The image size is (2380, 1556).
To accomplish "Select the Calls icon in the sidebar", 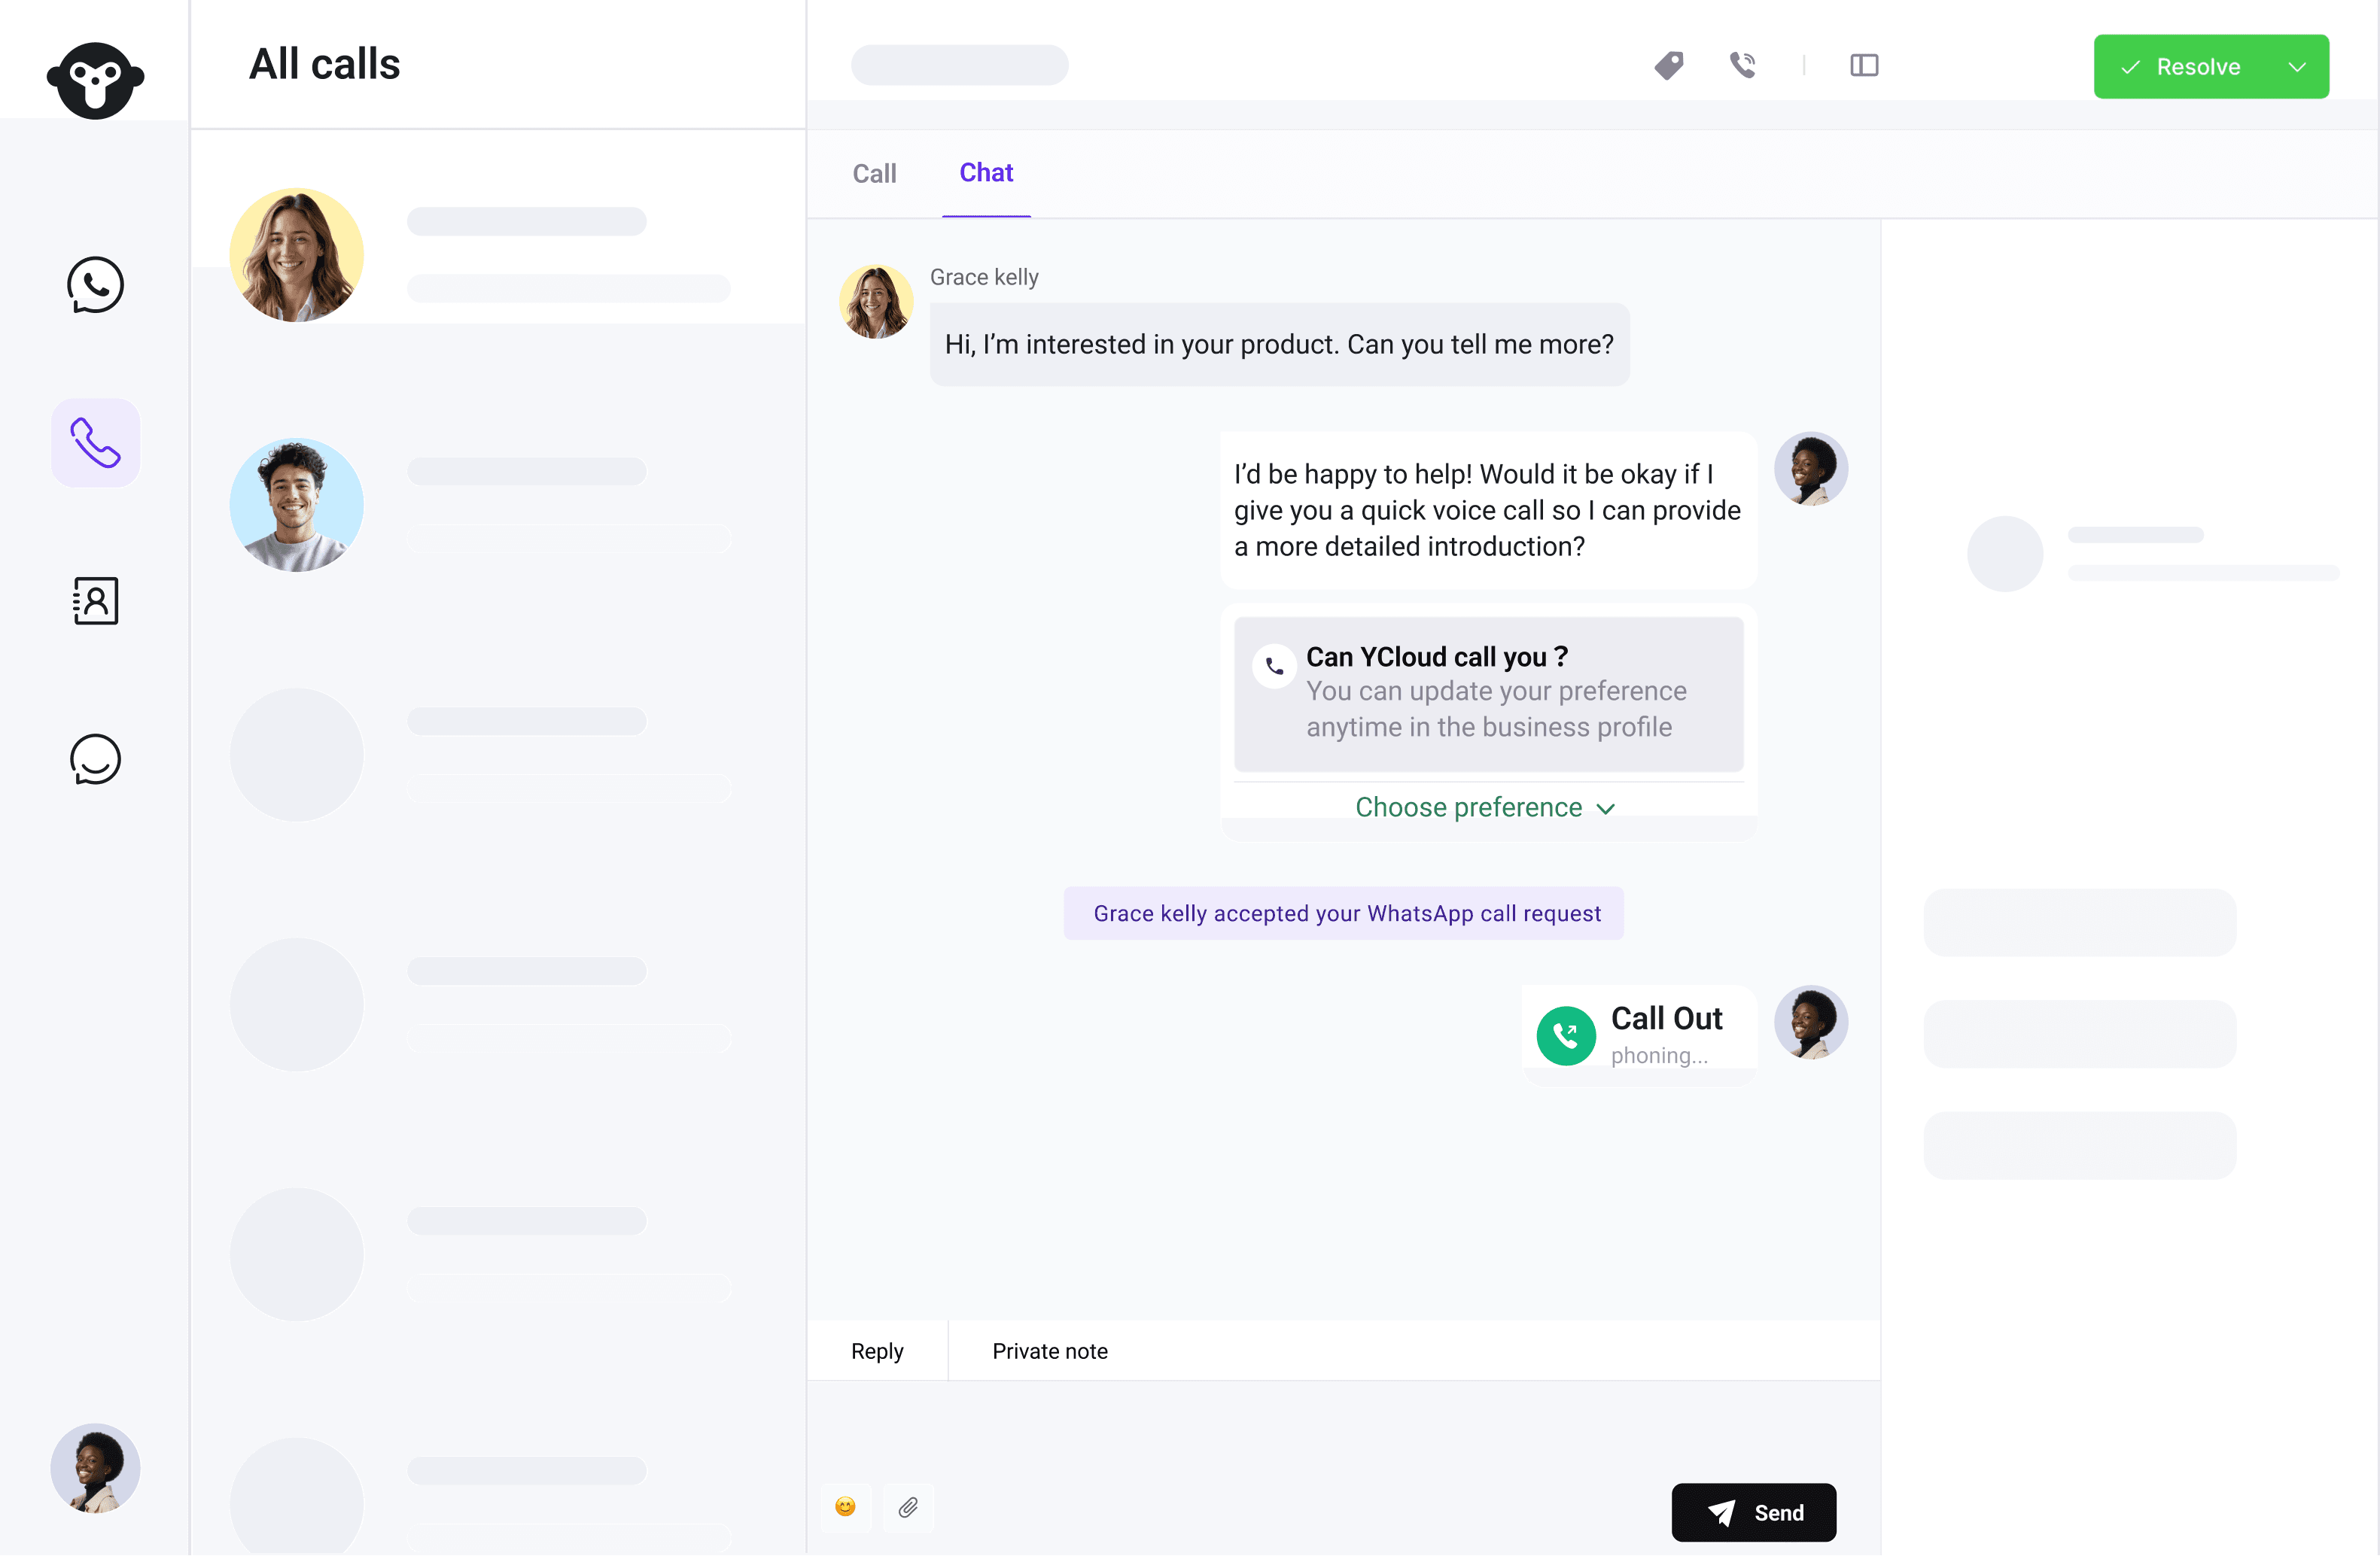I will point(95,442).
